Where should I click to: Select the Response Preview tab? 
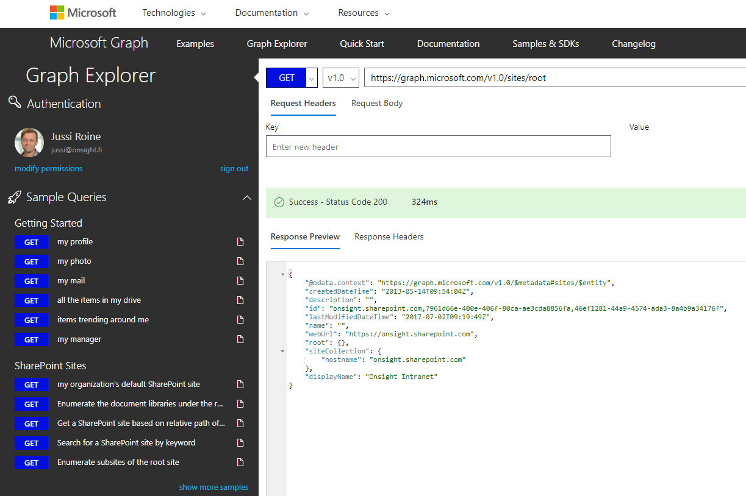[x=305, y=236]
